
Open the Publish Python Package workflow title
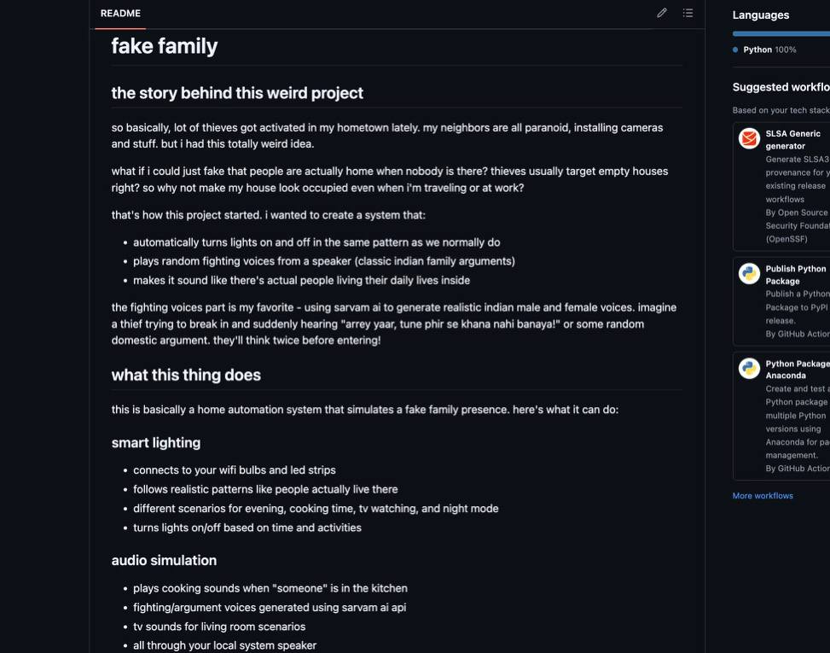pyautogui.click(x=796, y=275)
